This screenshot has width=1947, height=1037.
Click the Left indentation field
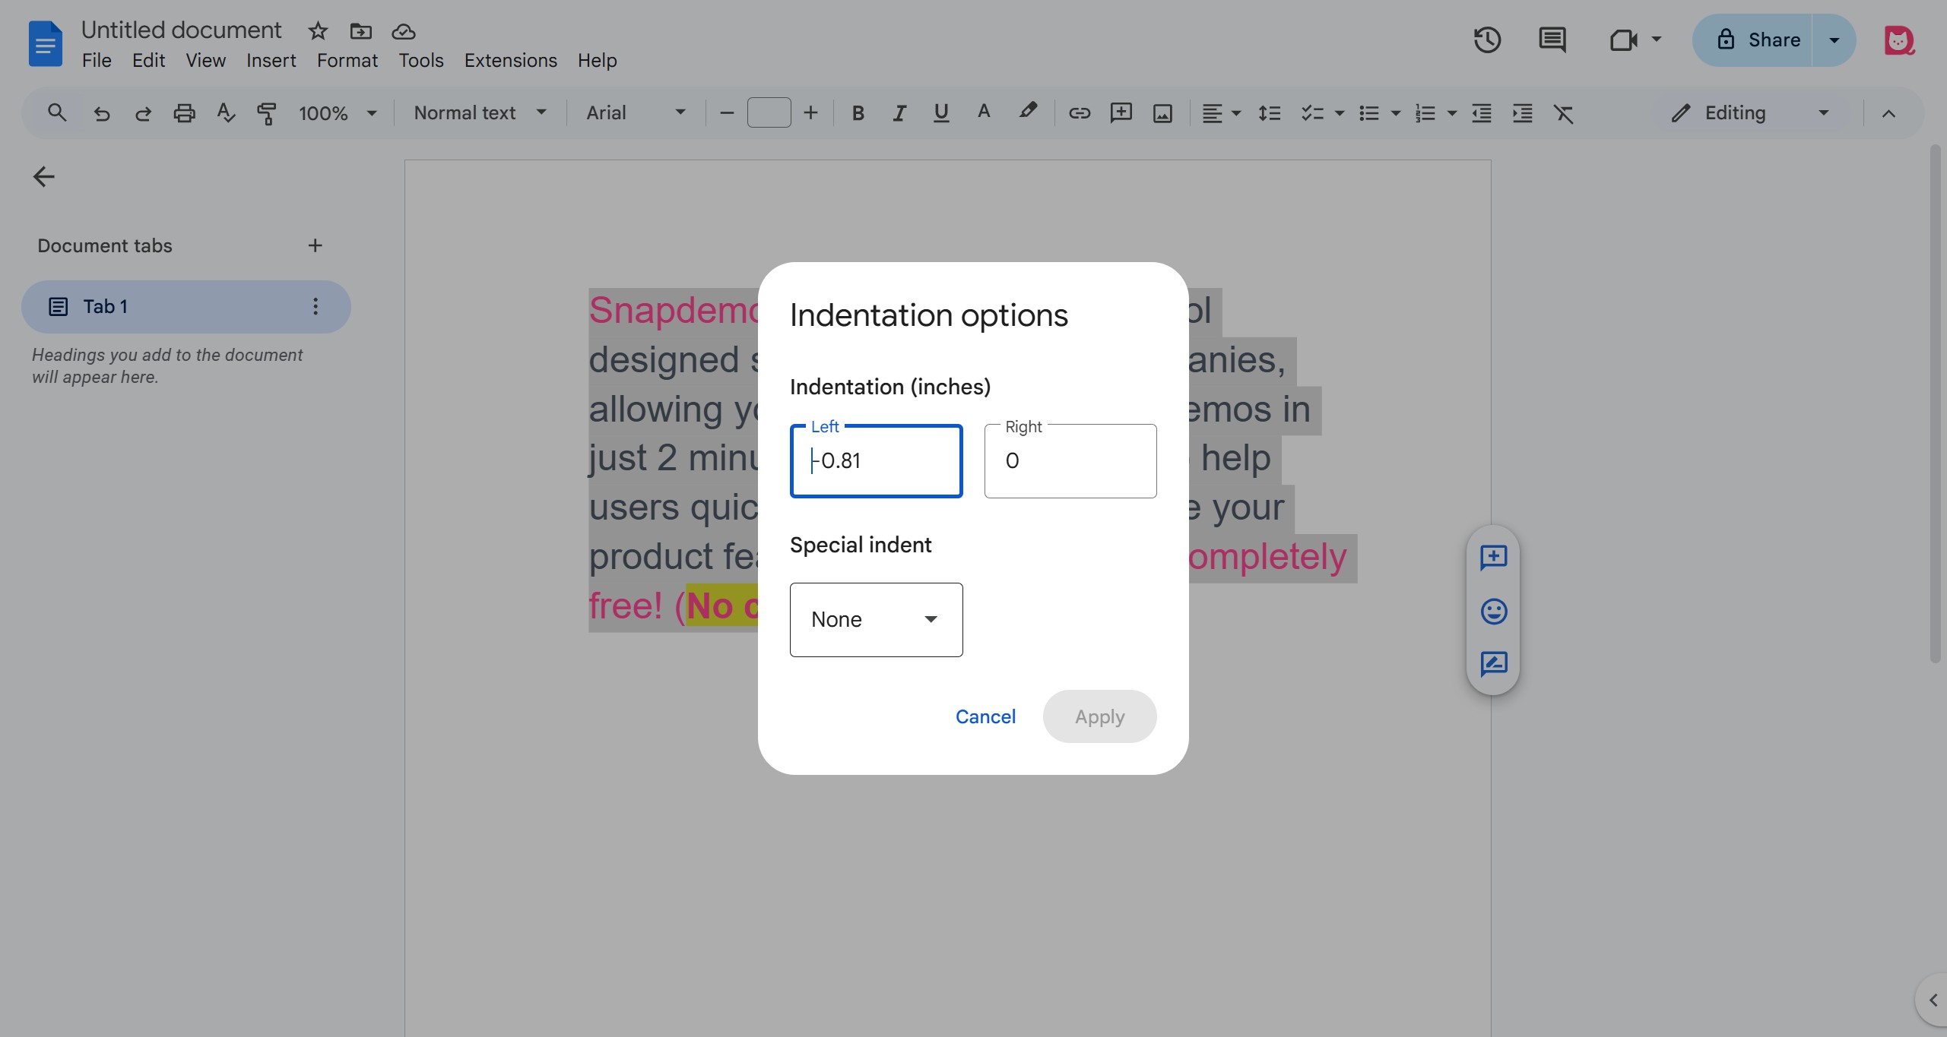876,461
